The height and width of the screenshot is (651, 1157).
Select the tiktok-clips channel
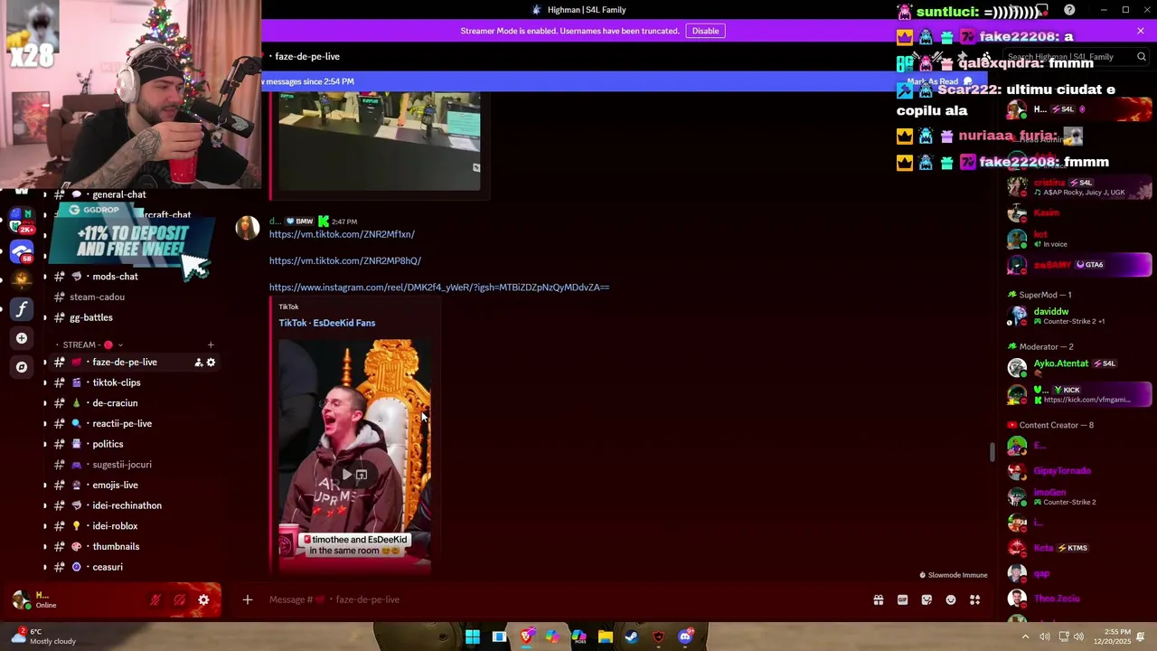[117, 382]
